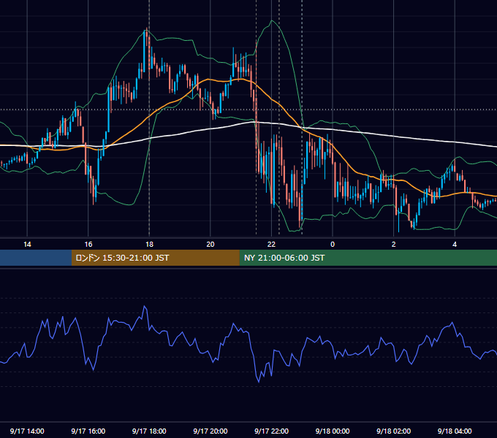
Task: Click the 9/18 00:00 date label
Action: coord(333,431)
